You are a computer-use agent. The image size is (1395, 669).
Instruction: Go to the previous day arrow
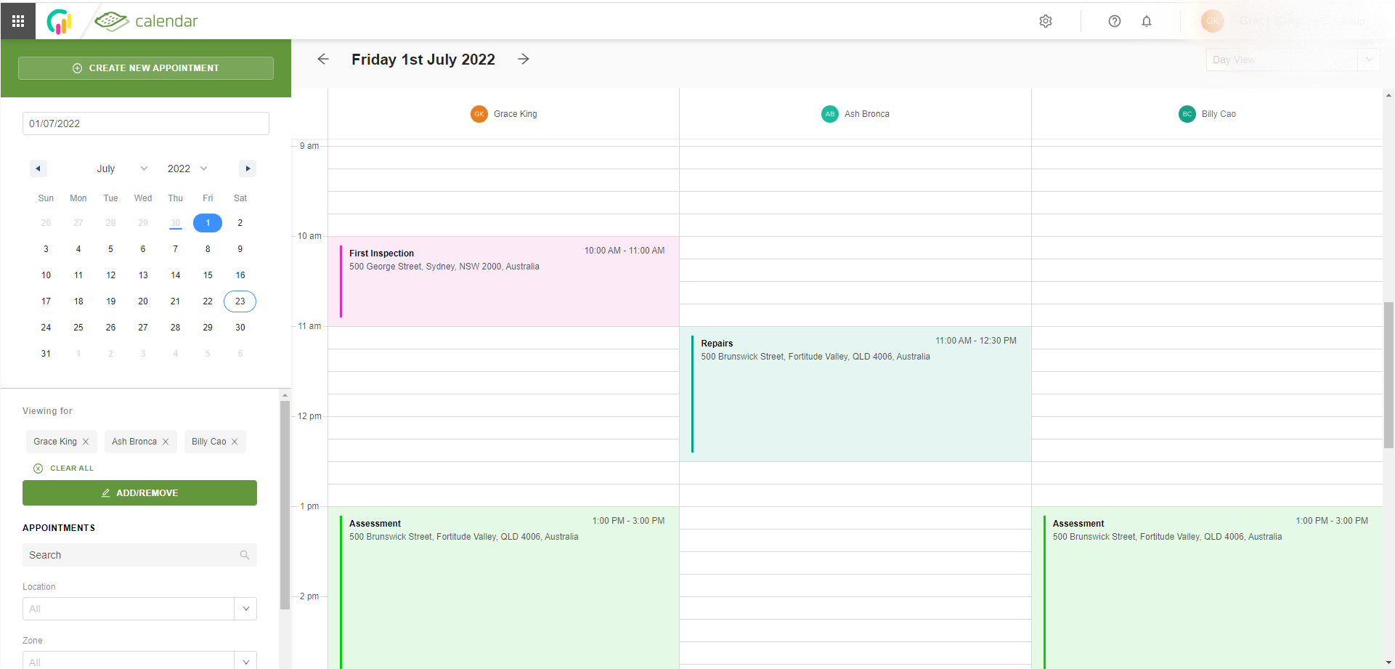point(323,59)
